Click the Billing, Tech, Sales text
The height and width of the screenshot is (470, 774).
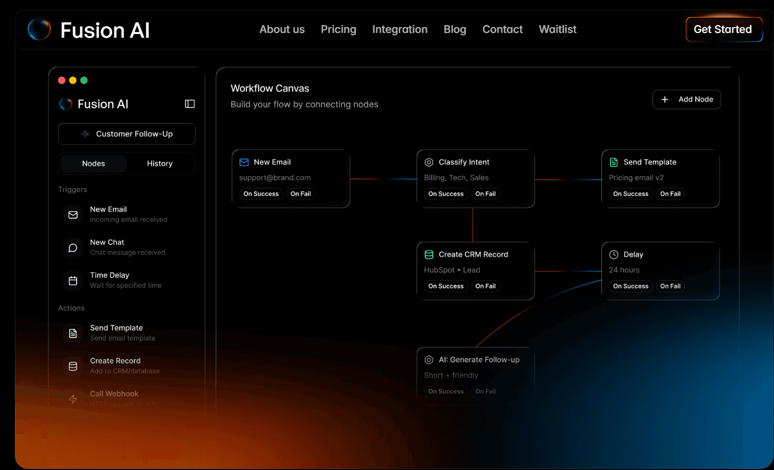tap(456, 178)
